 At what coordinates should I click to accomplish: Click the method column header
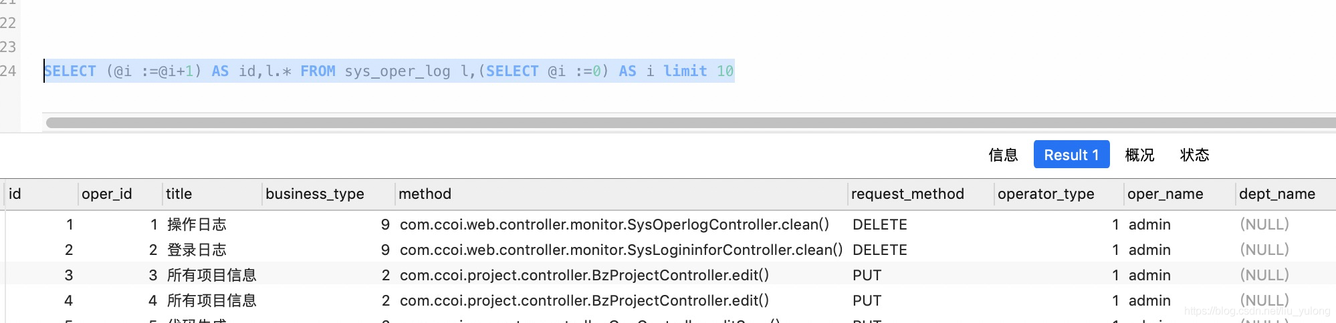click(425, 194)
